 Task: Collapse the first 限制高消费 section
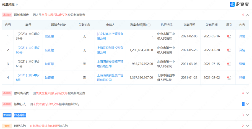(247, 15)
